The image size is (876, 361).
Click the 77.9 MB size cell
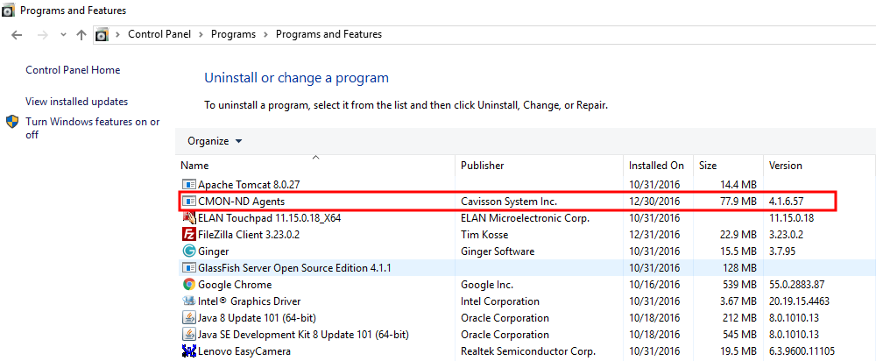coord(737,202)
